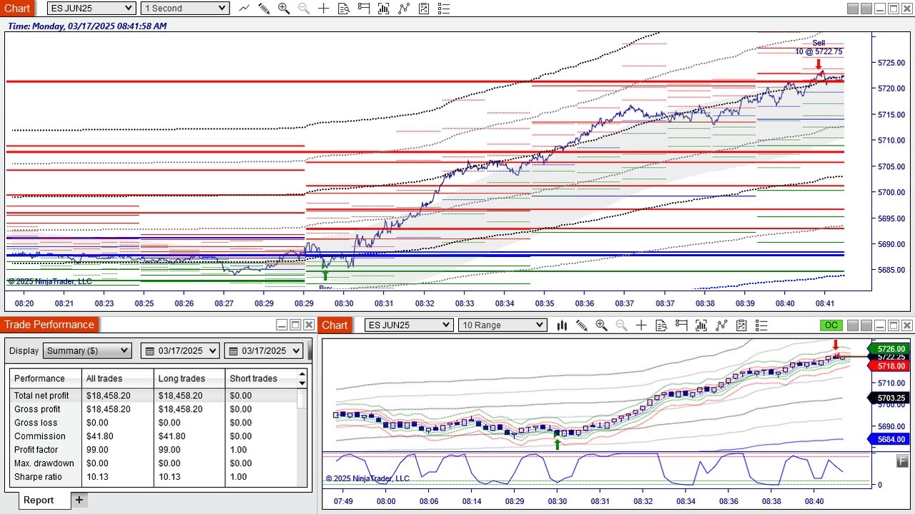Pick the crosshair cursor tool in top chart

click(324, 8)
